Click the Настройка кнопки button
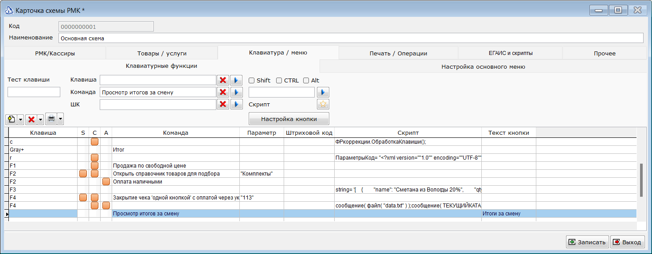The width and height of the screenshot is (652, 254). click(289, 119)
